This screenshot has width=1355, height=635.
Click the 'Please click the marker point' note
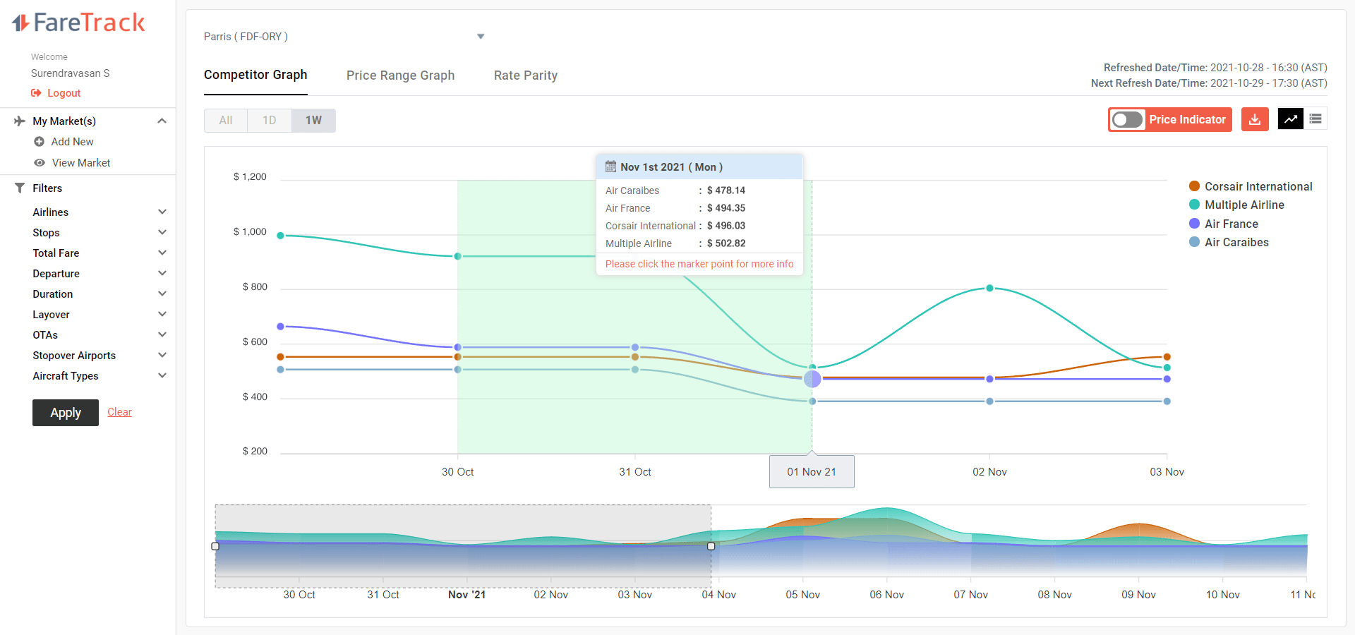pyautogui.click(x=699, y=264)
